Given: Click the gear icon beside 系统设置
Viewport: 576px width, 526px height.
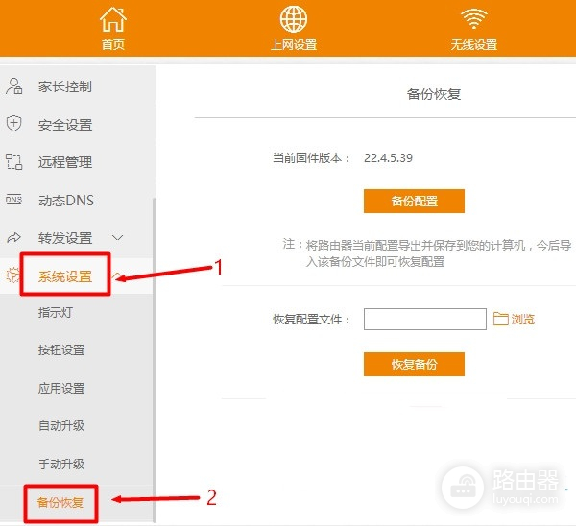Looking at the screenshot, I should pyautogui.click(x=12, y=275).
